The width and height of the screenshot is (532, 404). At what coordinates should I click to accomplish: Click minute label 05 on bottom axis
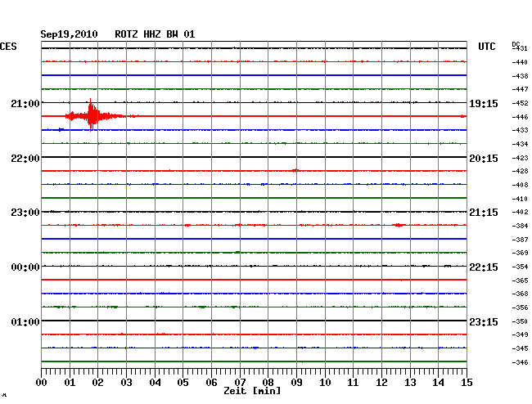(x=183, y=383)
